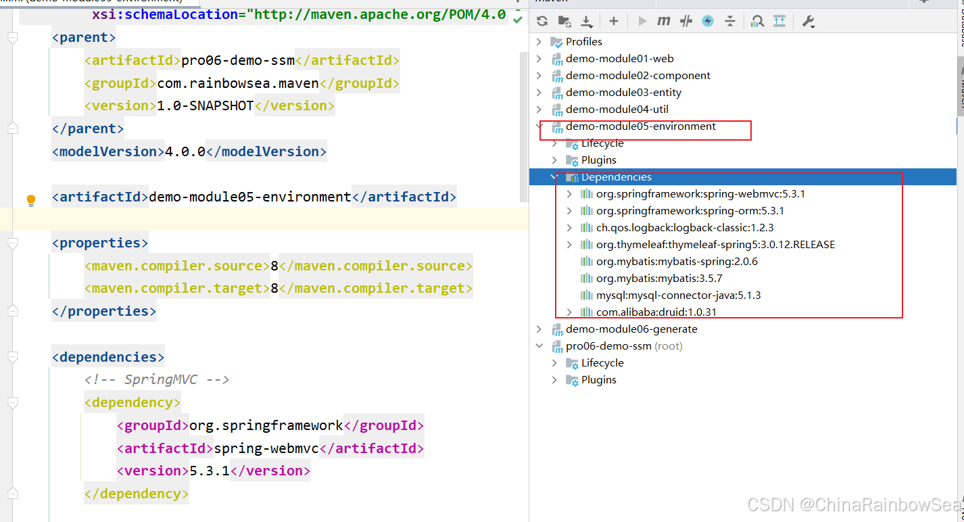Click Lifecycle folder icon under demo-module05-environment
964x522 pixels.
pyautogui.click(x=572, y=143)
